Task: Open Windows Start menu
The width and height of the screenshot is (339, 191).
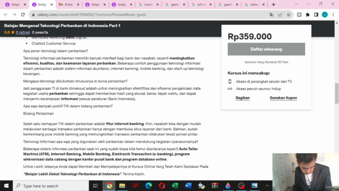Action: (6, 186)
